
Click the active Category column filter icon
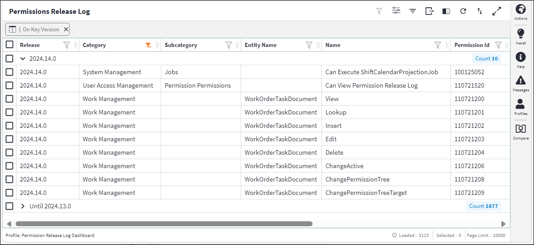pyautogui.click(x=149, y=45)
